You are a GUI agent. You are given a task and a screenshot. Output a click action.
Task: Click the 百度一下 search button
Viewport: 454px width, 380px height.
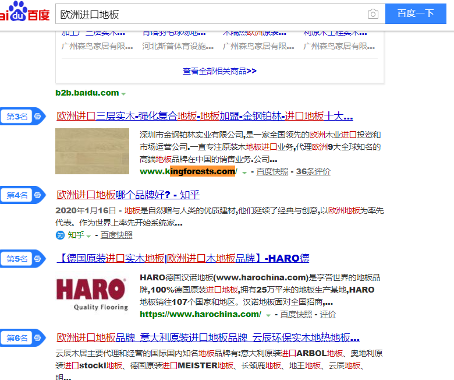(x=416, y=13)
